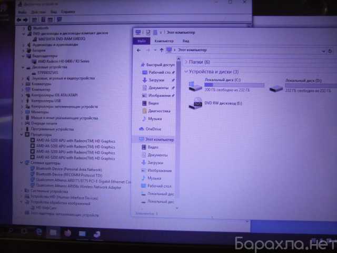Select last AMD A6-5200 APU entry
Image resolution: width=337 pixels, height=253 pixels.
[x=75, y=158]
